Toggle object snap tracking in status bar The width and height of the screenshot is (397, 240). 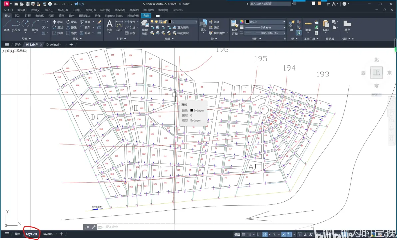(284, 234)
